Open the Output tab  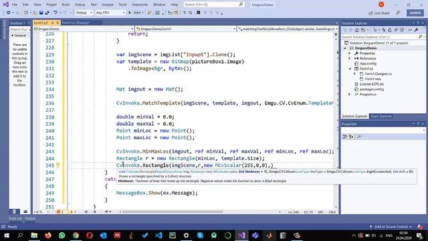coord(30,218)
